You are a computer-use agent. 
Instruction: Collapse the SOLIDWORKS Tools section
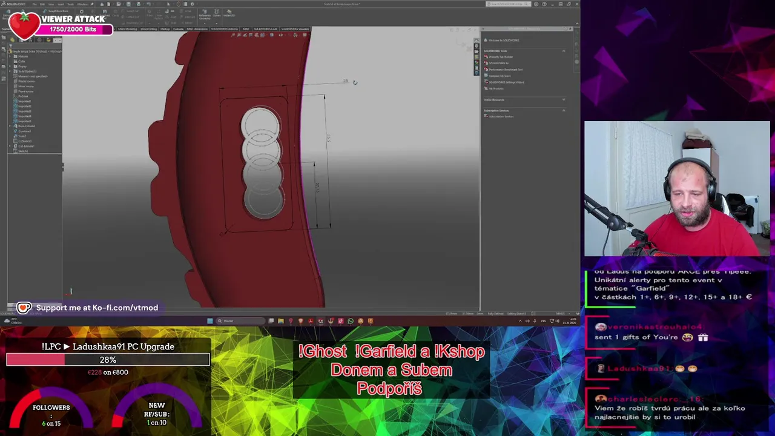[564, 51]
